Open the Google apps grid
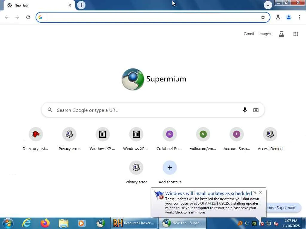This screenshot has height=229, width=306. click(296, 34)
